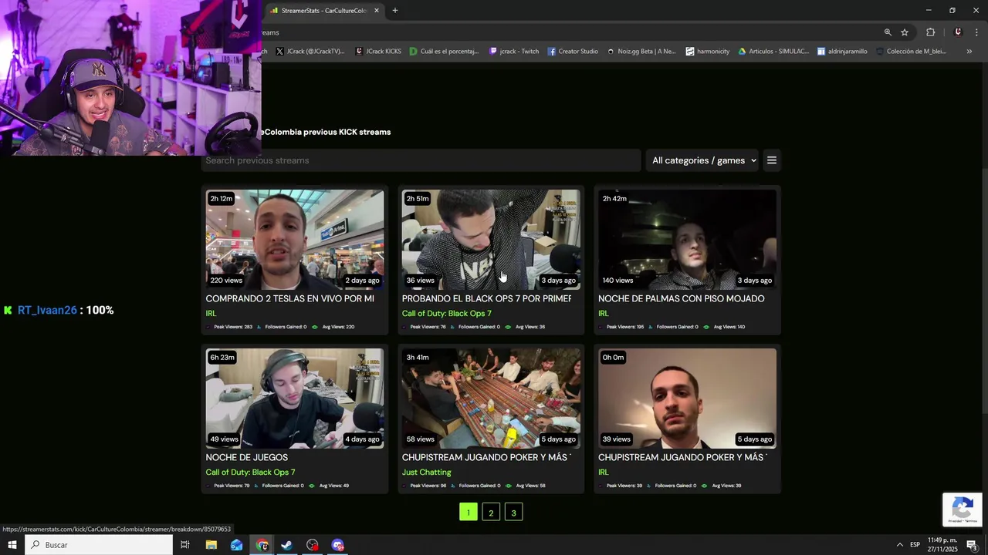This screenshot has height=555, width=988.
Task: Open the Chrome profile avatar
Action: [958, 32]
